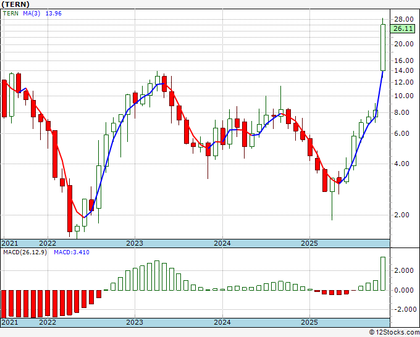Screen dimensions: 420x337
Task: Click the latest tallest MACD histogram bar
Action: [383, 273]
